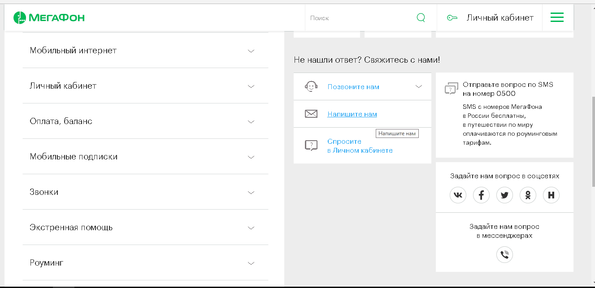
Task: Click the round "H" social icon
Action: click(551, 195)
